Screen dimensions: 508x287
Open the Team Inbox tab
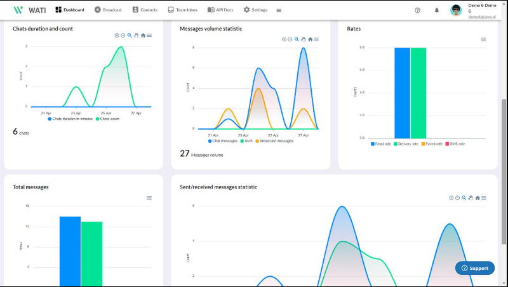click(x=183, y=10)
